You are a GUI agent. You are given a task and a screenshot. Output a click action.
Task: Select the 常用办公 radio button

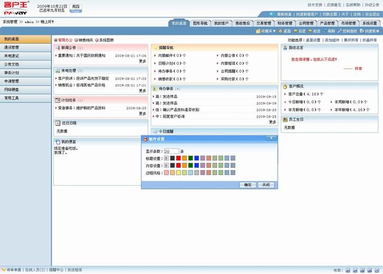(x=56, y=39)
